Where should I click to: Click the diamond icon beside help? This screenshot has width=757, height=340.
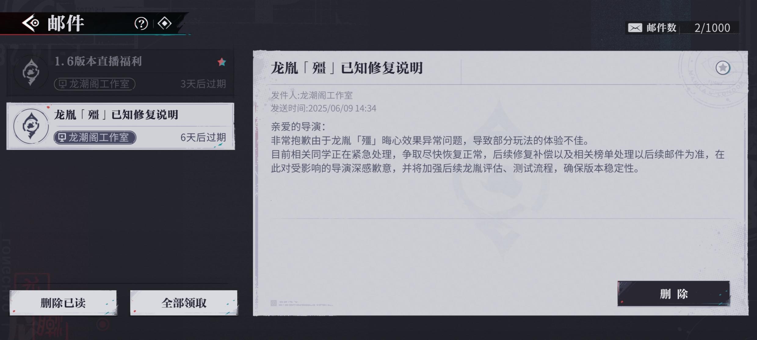pos(165,23)
